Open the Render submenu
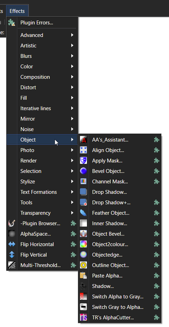 tap(42, 161)
